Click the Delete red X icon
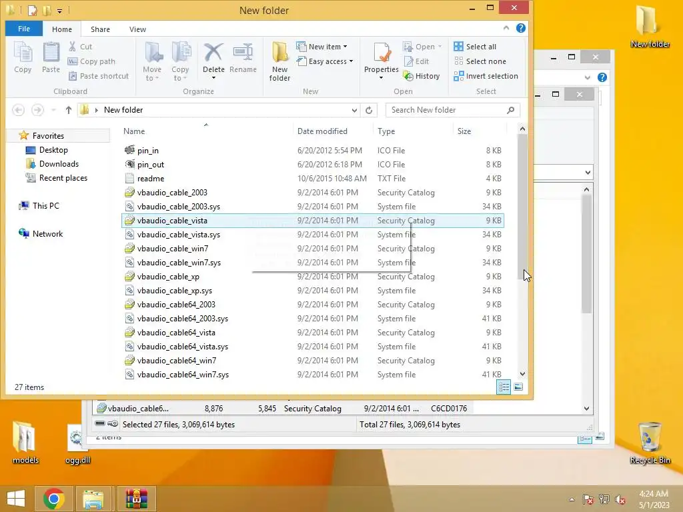 [213, 52]
